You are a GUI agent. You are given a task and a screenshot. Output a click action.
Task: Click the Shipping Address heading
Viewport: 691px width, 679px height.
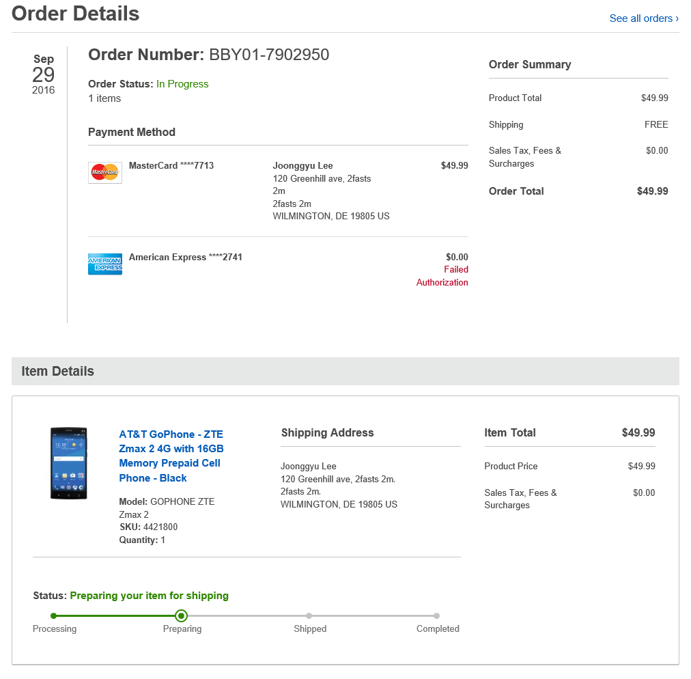[x=328, y=432]
